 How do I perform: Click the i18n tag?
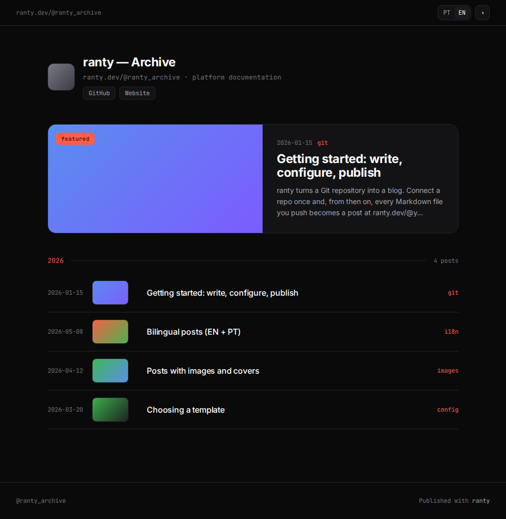(x=451, y=332)
